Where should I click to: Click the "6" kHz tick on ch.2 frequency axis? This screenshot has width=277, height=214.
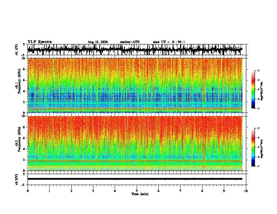coord(24,138)
